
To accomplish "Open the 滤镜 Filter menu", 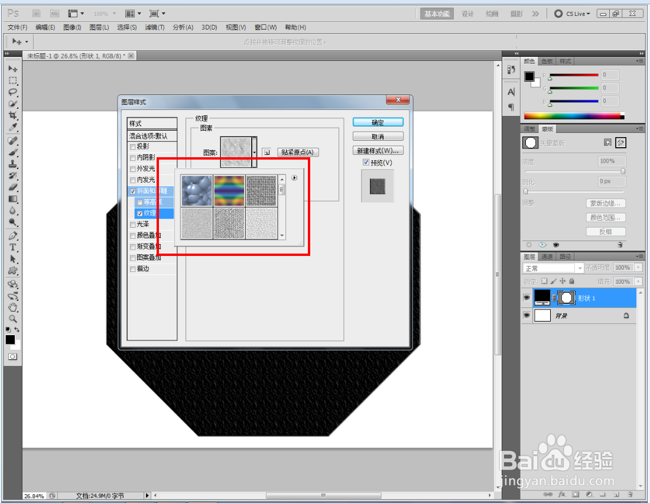I will [x=155, y=27].
